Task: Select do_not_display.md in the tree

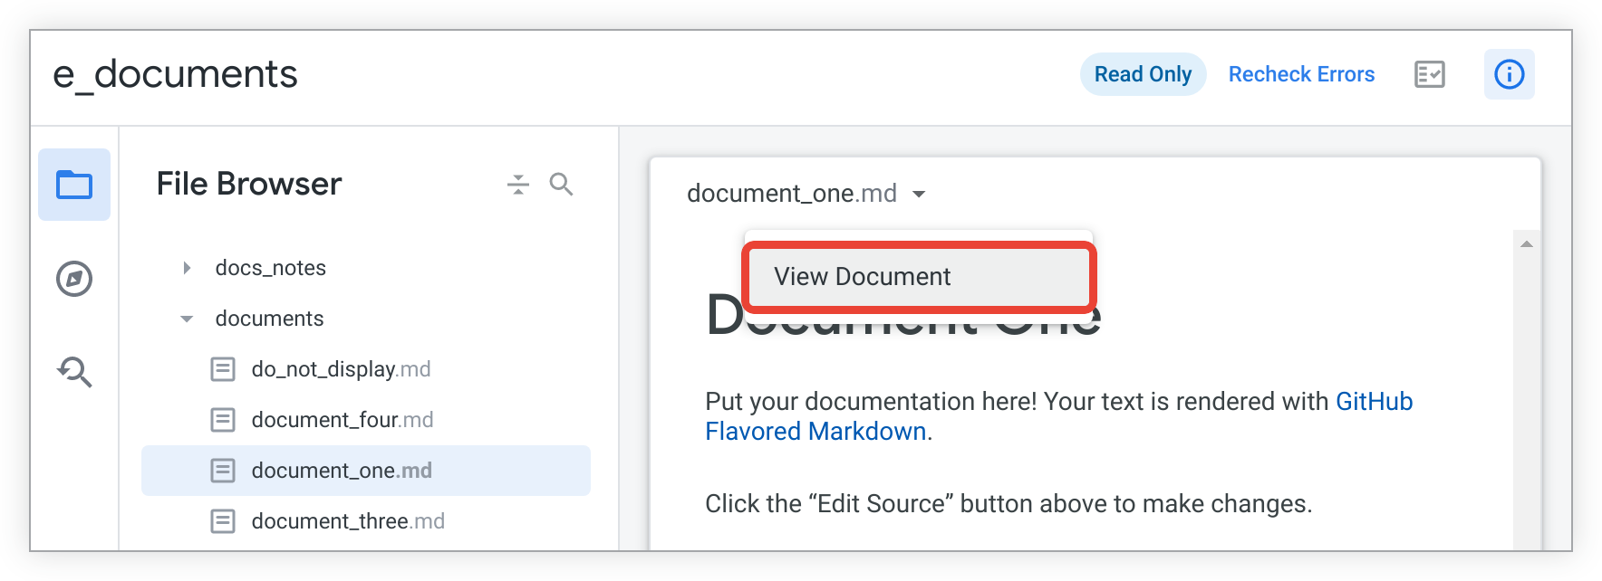Action: (x=341, y=369)
